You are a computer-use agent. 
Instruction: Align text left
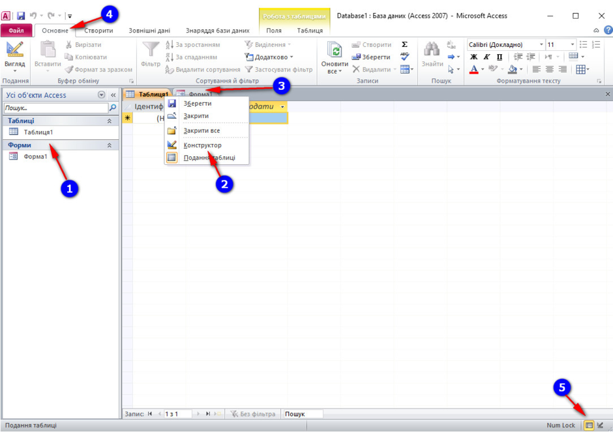coord(536,70)
